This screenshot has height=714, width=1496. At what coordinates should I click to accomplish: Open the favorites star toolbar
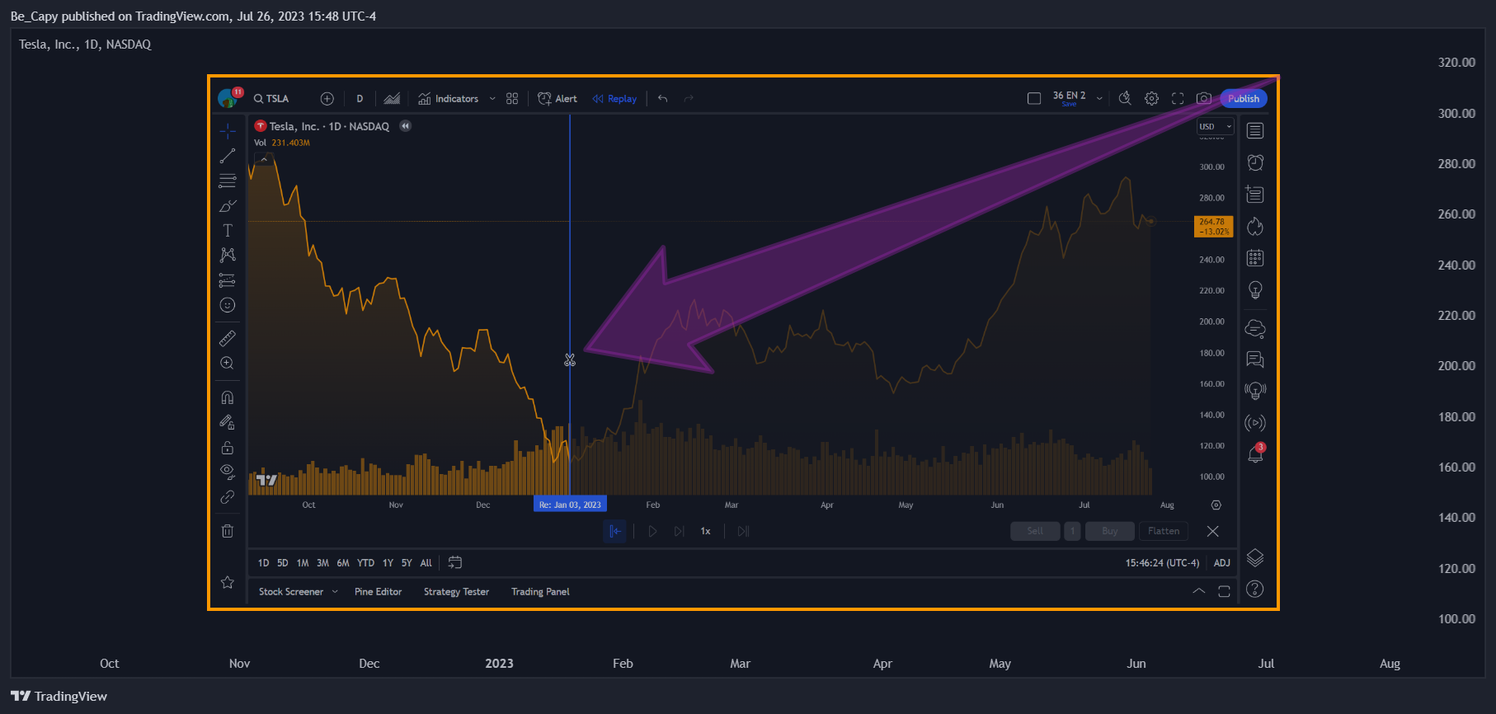pos(228,582)
